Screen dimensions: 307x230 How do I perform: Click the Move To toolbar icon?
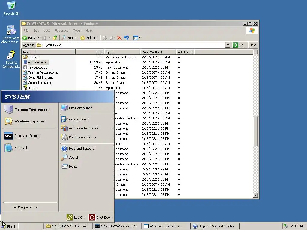[x=105, y=38]
